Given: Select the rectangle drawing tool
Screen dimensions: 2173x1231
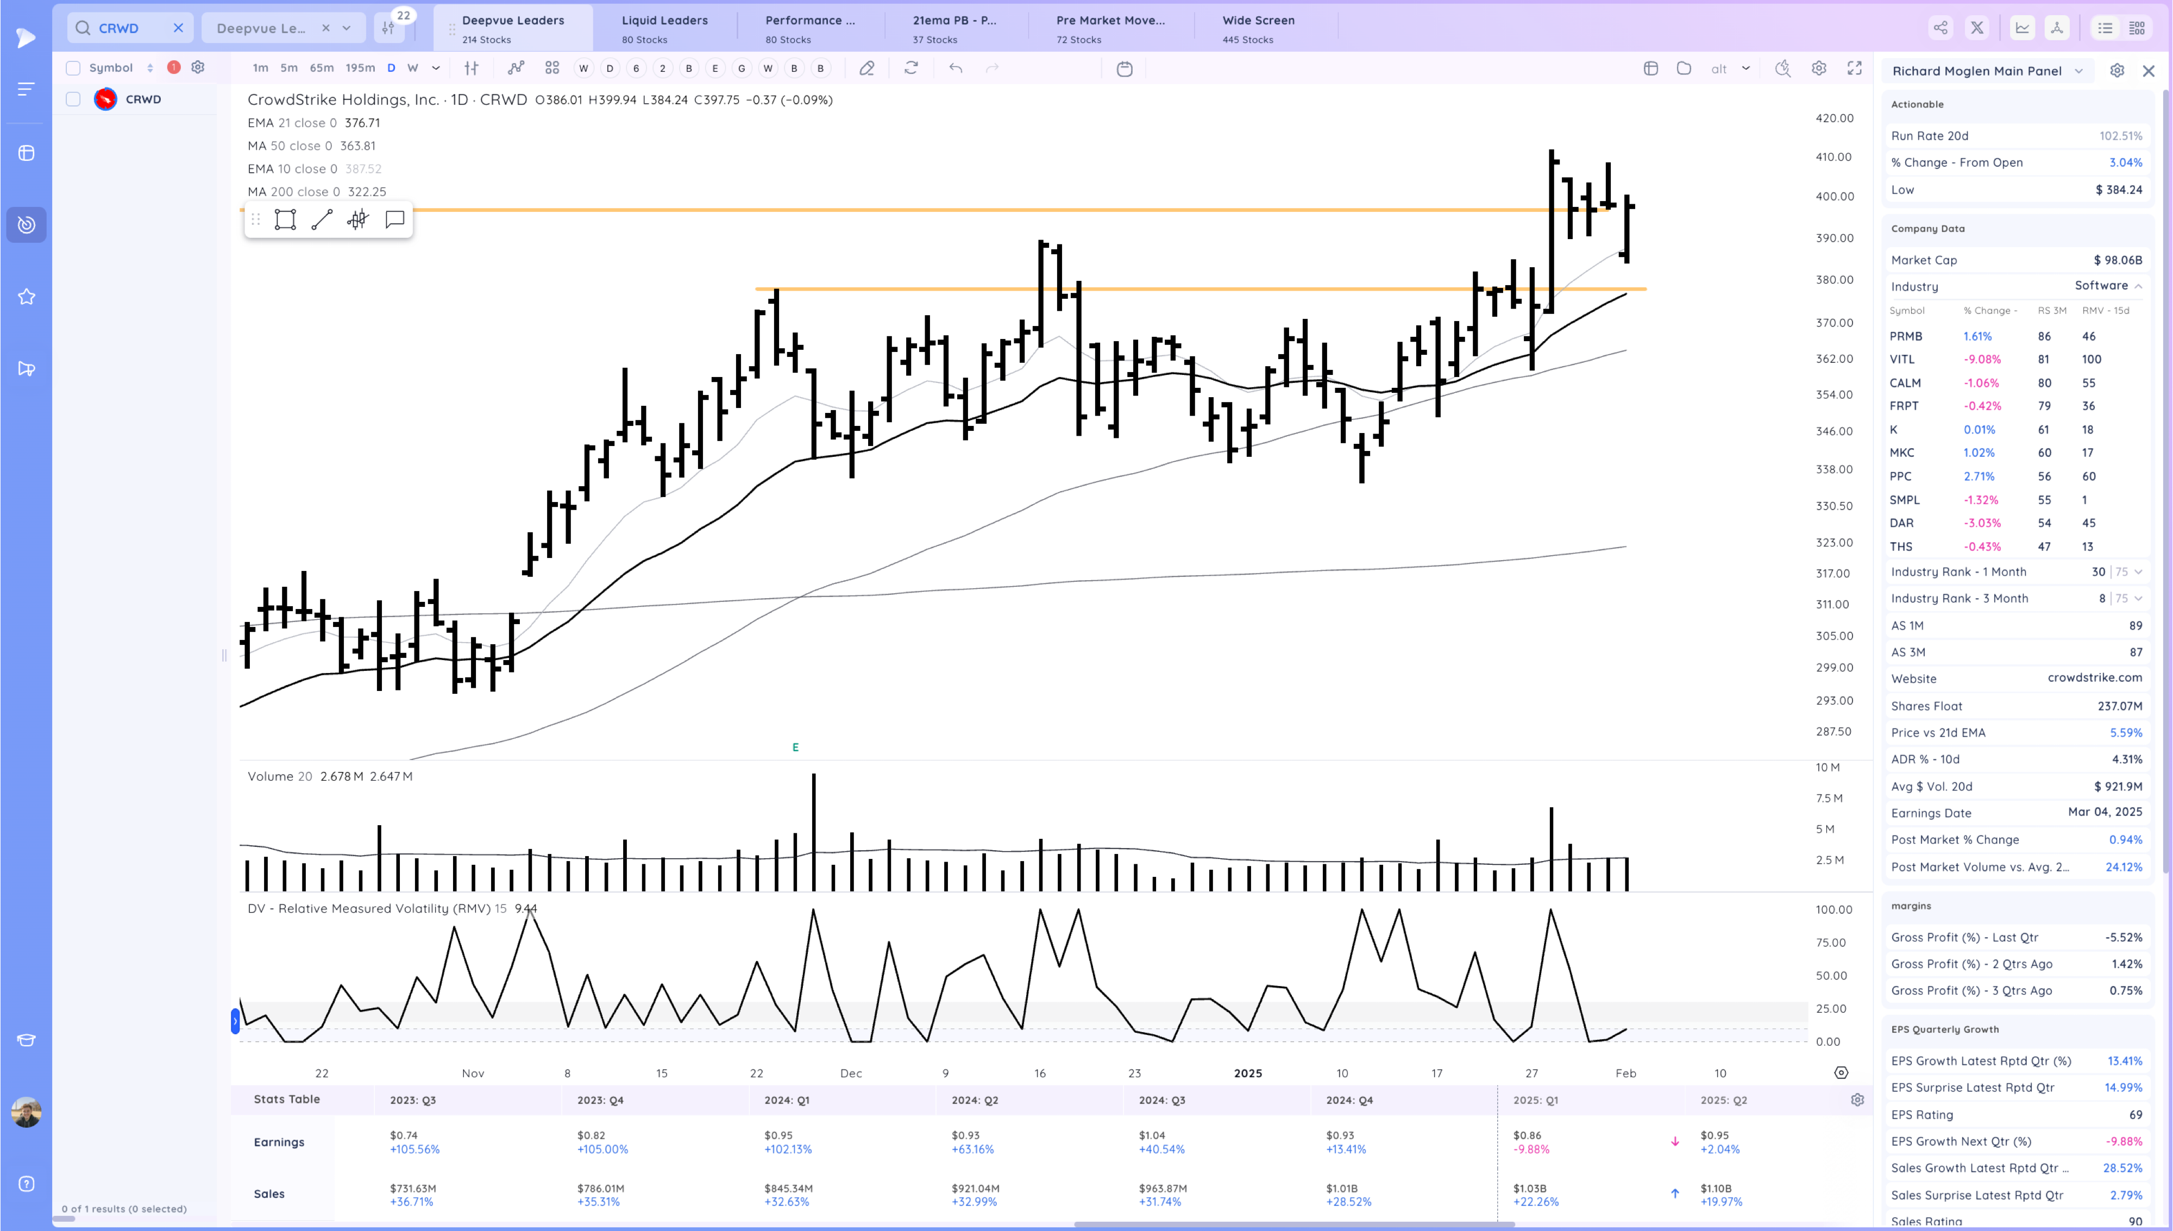Looking at the screenshot, I should click(x=285, y=220).
